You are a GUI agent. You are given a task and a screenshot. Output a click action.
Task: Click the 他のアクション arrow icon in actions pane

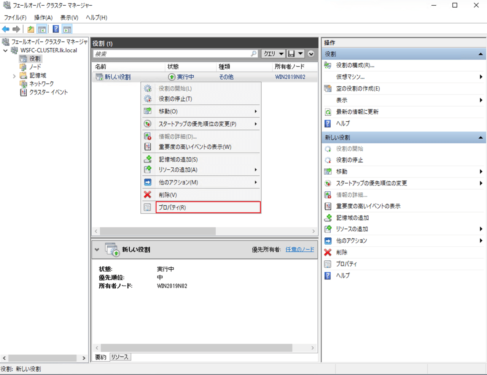[x=328, y=241]
